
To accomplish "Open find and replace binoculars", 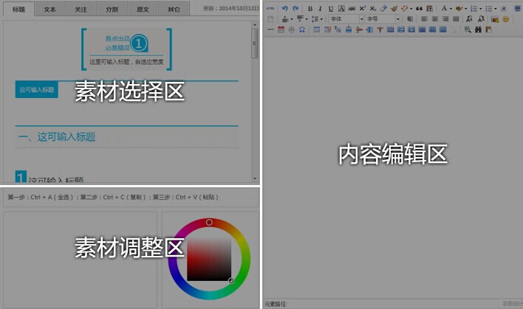I will [x=478, y=29].
